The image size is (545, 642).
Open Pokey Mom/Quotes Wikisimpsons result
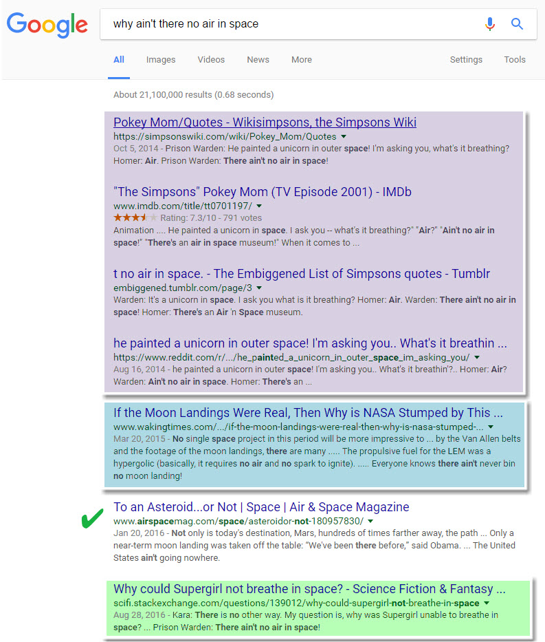(x=265, y=122)
